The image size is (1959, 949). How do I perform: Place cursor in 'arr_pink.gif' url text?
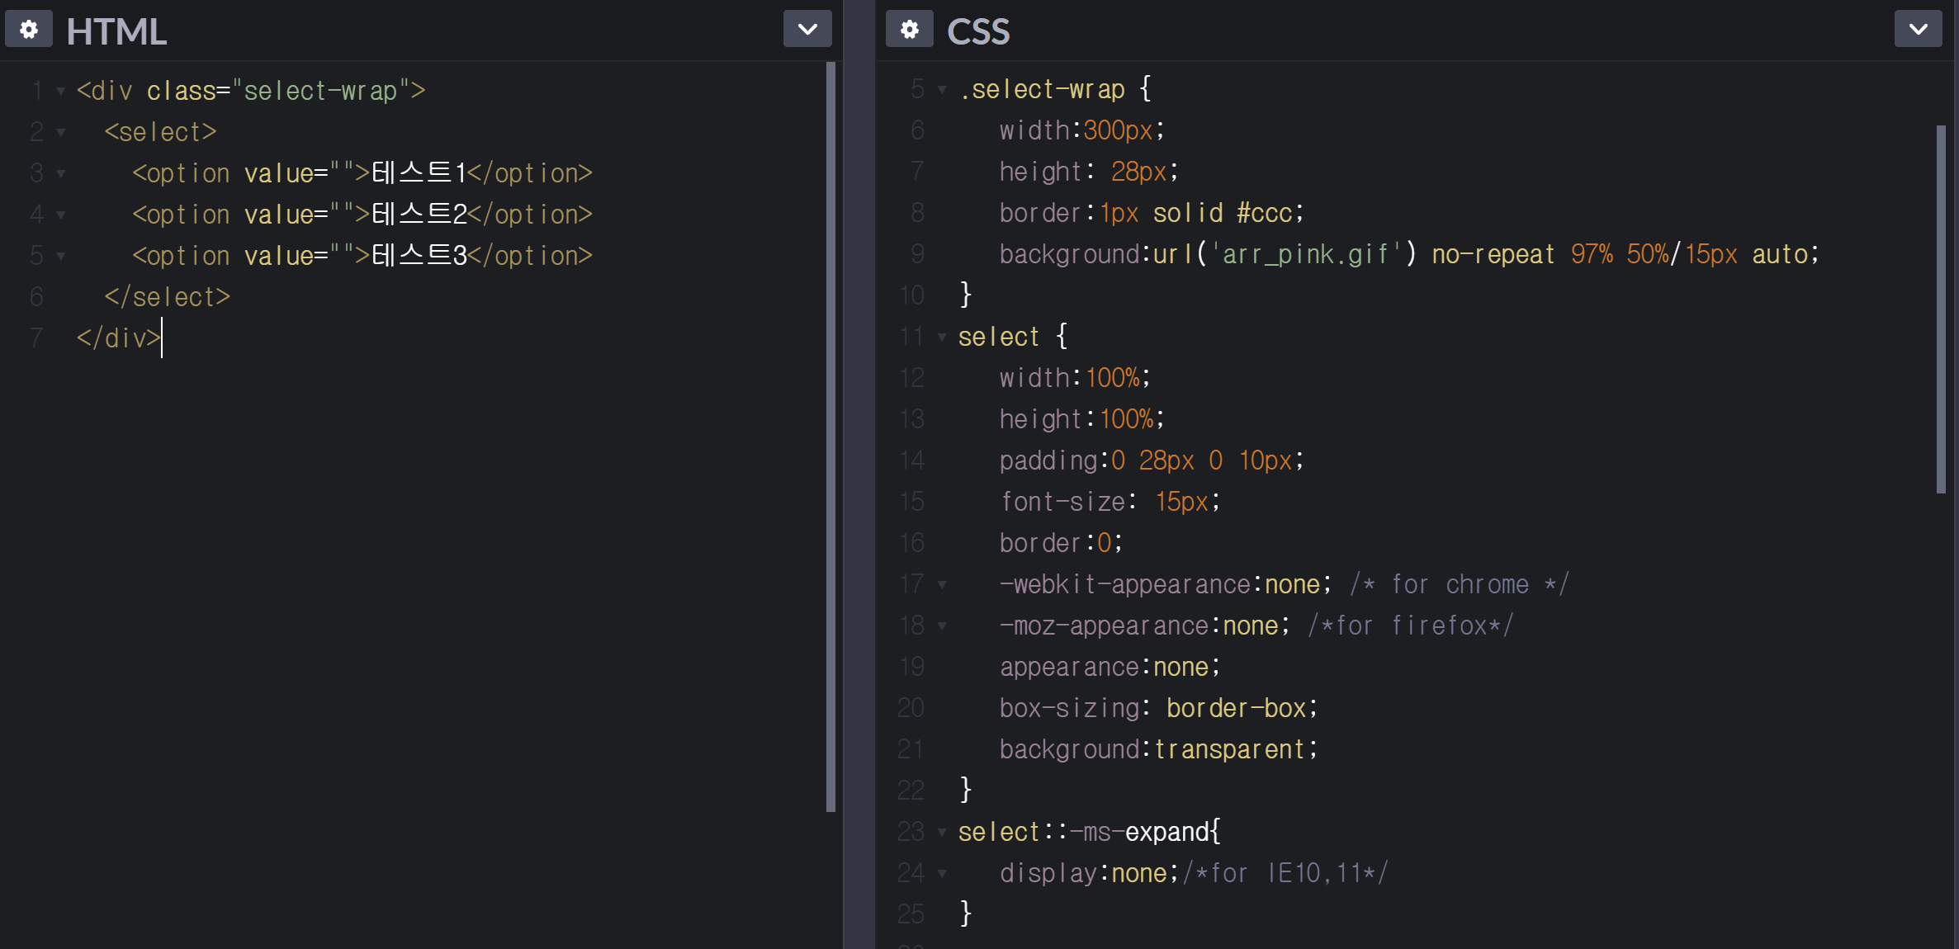click(x=1304, y=254)
